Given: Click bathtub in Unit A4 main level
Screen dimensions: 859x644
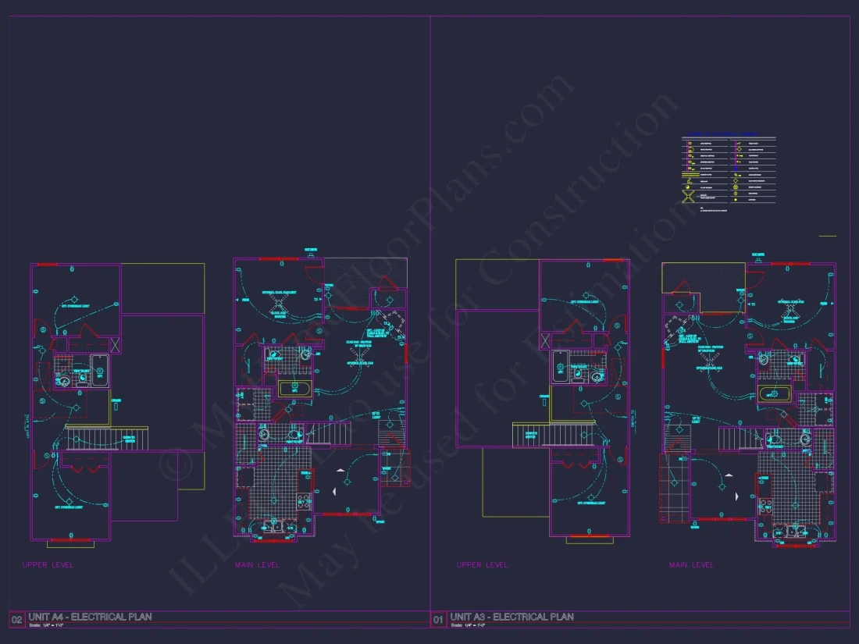Looking at the screenshot, I should (294, 388).
